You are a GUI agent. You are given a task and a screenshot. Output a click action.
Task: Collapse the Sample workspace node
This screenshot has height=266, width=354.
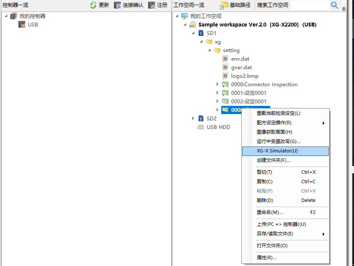click(185, 24)
